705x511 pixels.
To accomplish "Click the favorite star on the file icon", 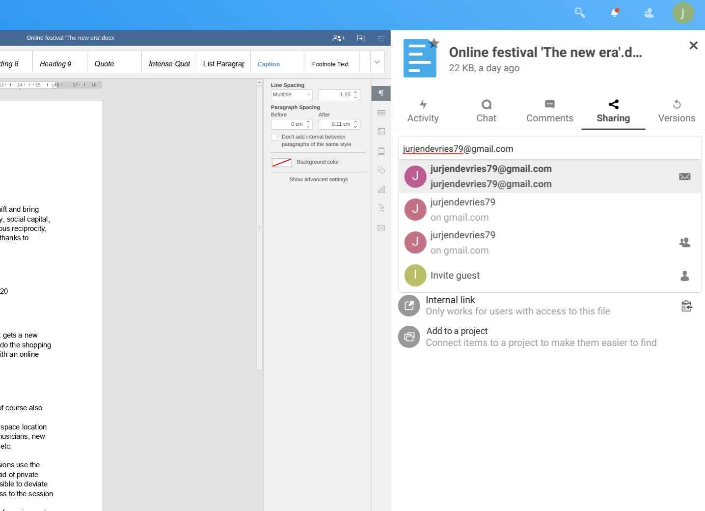I will (434, 43).
